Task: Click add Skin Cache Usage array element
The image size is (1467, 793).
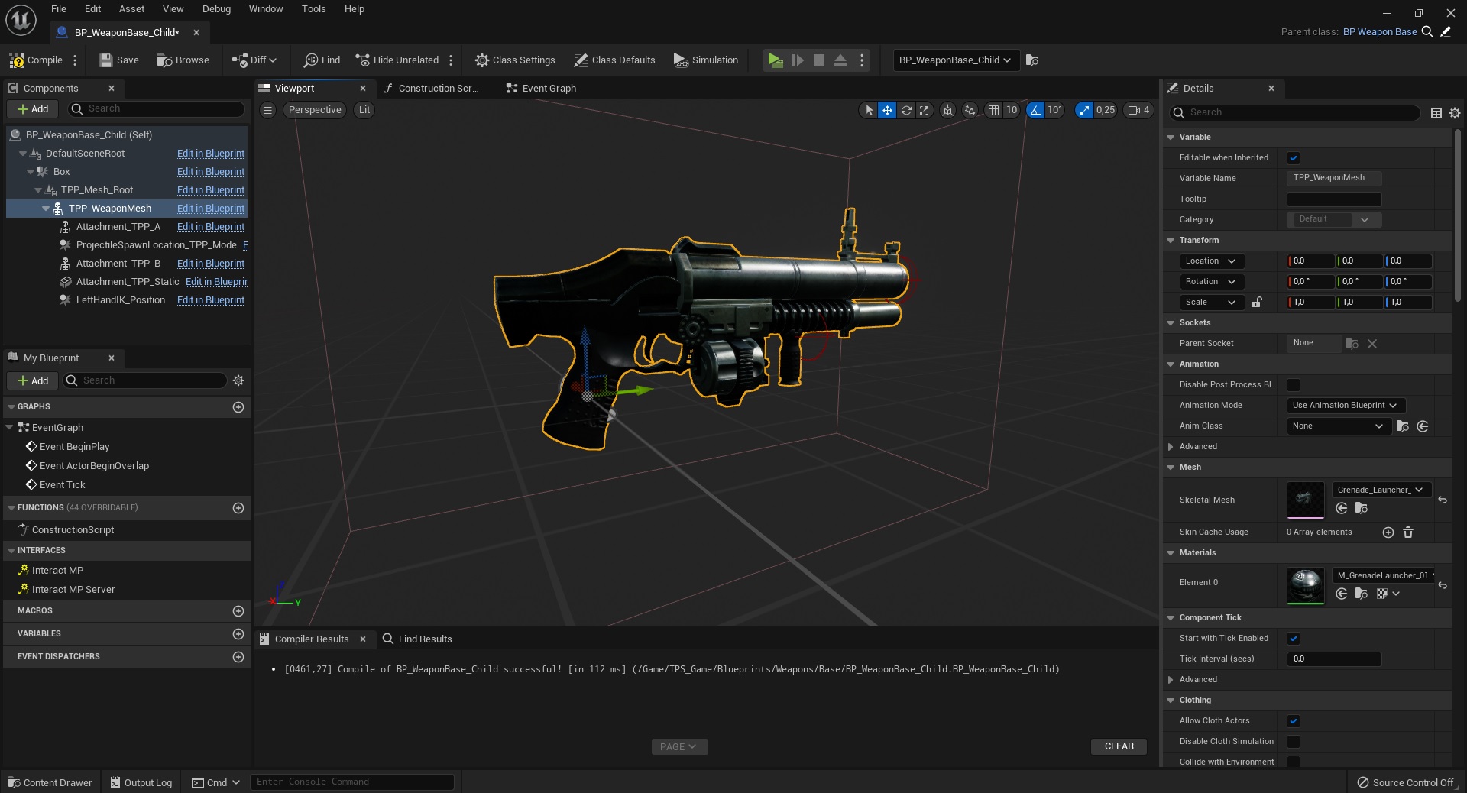Action: pyautogui.click(x=1388, y=532)
